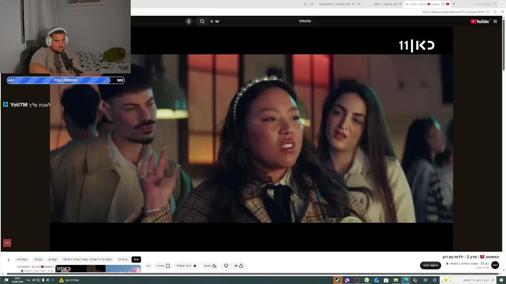Switch to the חיפוש תמונות tab
The height and width of the screenshot is (284, 506).
(x=334, y=4)
